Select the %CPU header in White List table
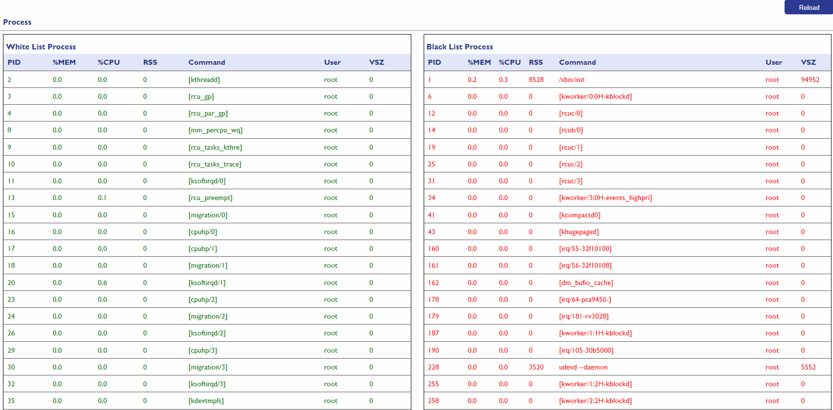The height and width of the screenshot is (410, 833). click(109, 62)
